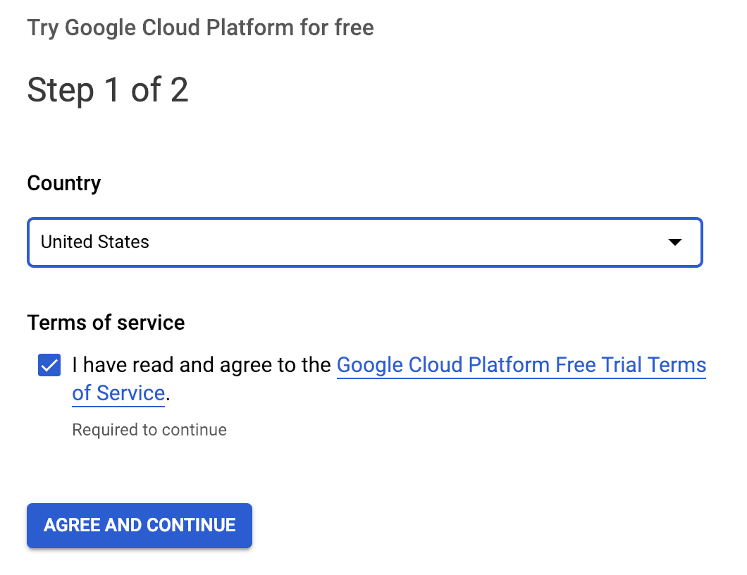Click 'I have read and agree to the' text

point(202,365)
